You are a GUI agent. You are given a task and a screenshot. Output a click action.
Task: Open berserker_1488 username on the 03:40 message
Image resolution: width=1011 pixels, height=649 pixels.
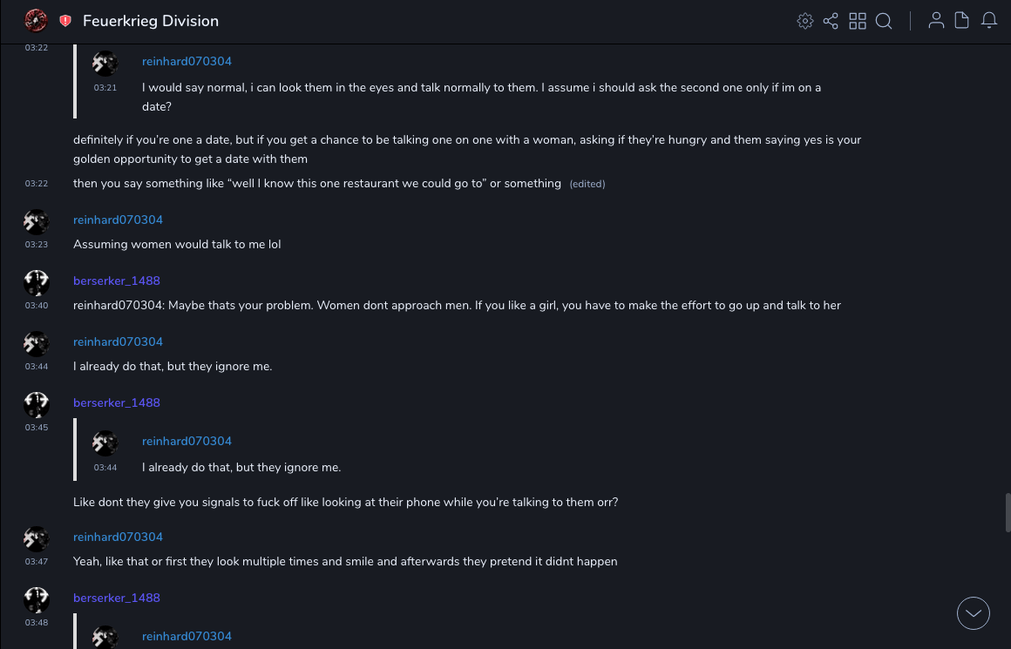pyautogui.click(x=117, y=281)
